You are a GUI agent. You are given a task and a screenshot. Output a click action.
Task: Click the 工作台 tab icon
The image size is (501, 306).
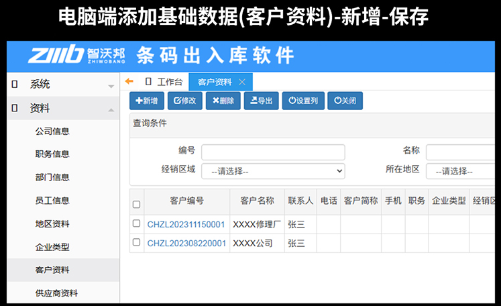tap(148, 82)
